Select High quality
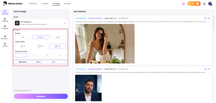 (58, 37)
